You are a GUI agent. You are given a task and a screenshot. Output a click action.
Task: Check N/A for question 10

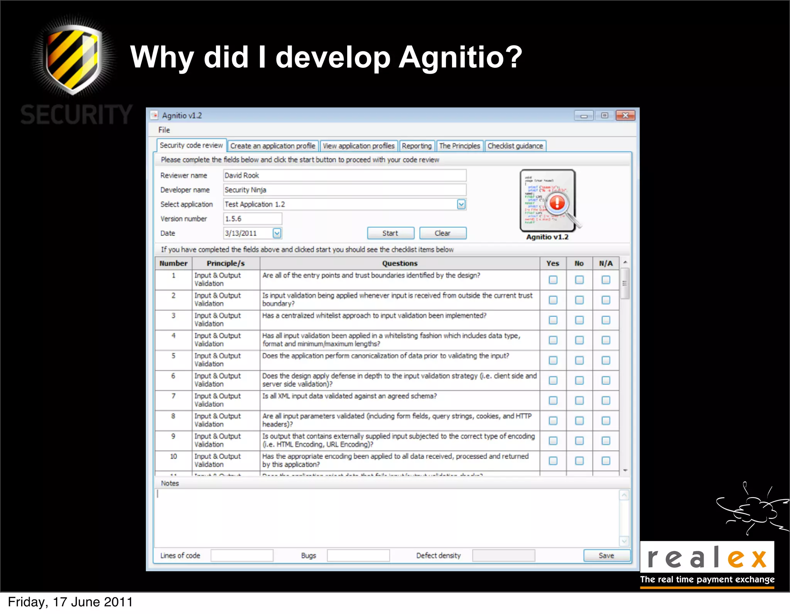[x=606, y=461]
